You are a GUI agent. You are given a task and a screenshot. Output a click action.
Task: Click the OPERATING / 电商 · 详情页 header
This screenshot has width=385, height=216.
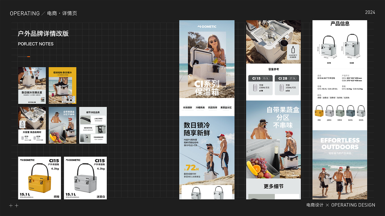tap(43, 13)
